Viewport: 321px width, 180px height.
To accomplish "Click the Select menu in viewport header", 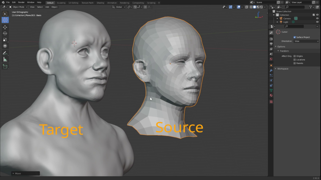I will 40,7.
